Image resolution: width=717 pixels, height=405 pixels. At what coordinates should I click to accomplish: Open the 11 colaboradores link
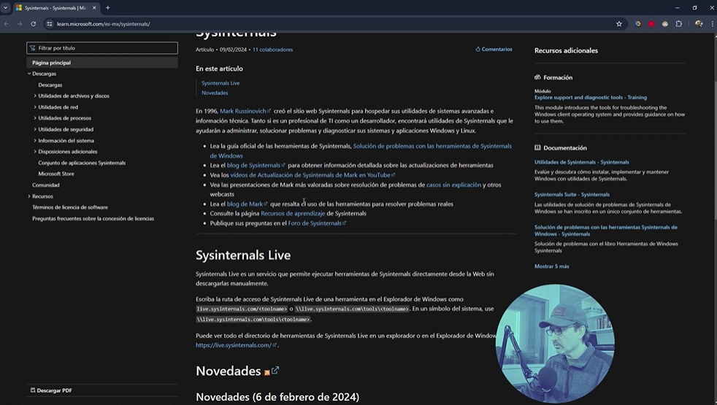point(272,50)
